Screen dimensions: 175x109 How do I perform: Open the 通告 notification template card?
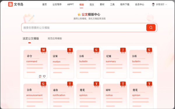62,96
